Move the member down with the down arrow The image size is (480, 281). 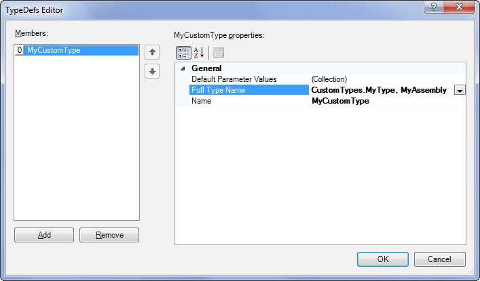coord(152,72)
